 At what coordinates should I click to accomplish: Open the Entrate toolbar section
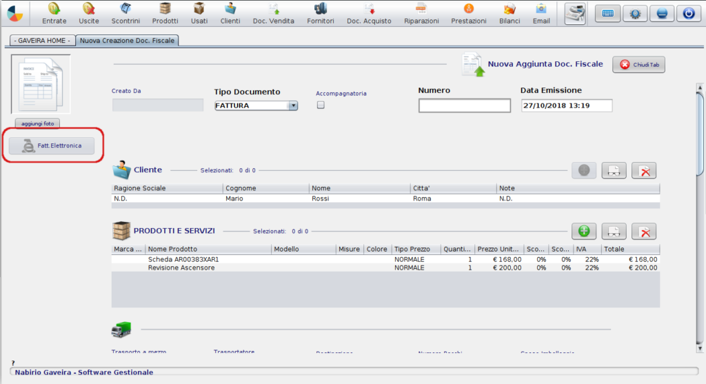54,13
